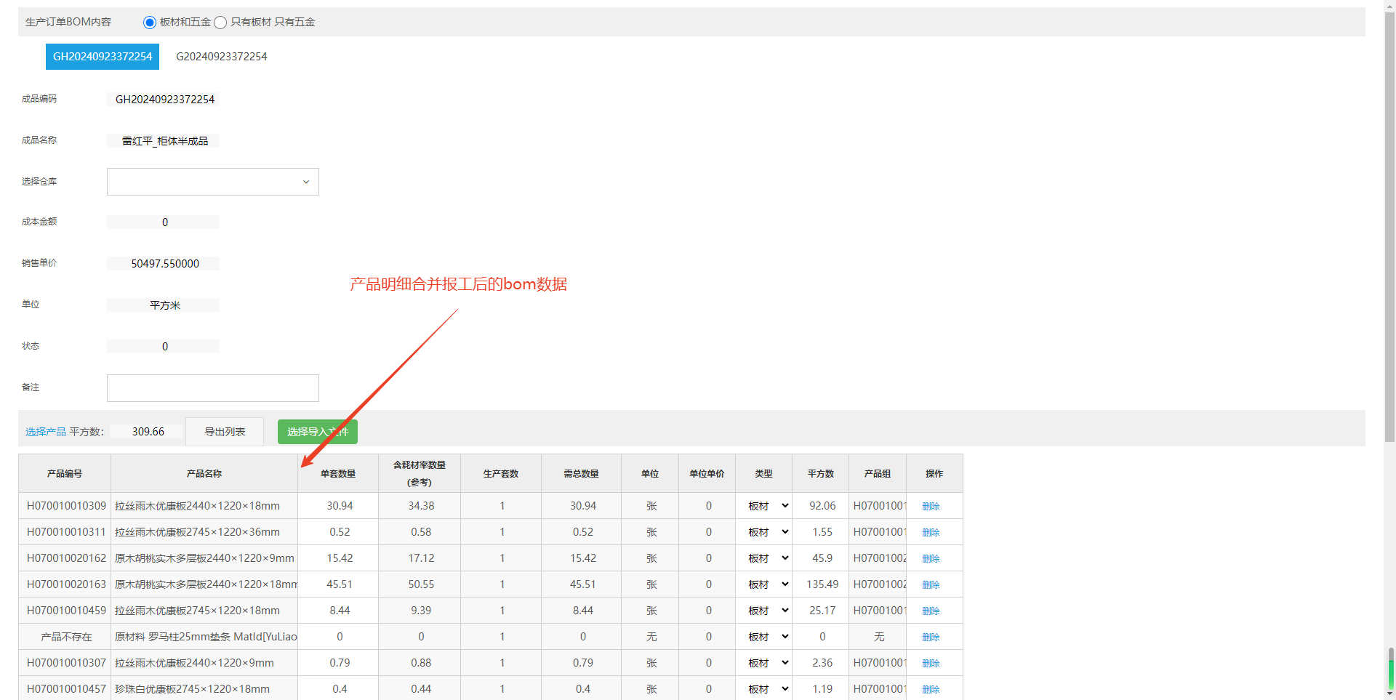Delete the 罗马柱25mm垫条 row
The image size is (1396, 700).
[931, 637]
